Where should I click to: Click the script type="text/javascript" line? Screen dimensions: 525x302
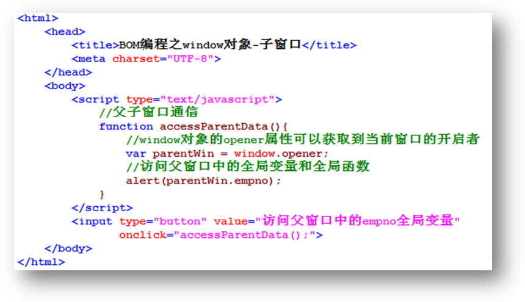pos(177,99)
